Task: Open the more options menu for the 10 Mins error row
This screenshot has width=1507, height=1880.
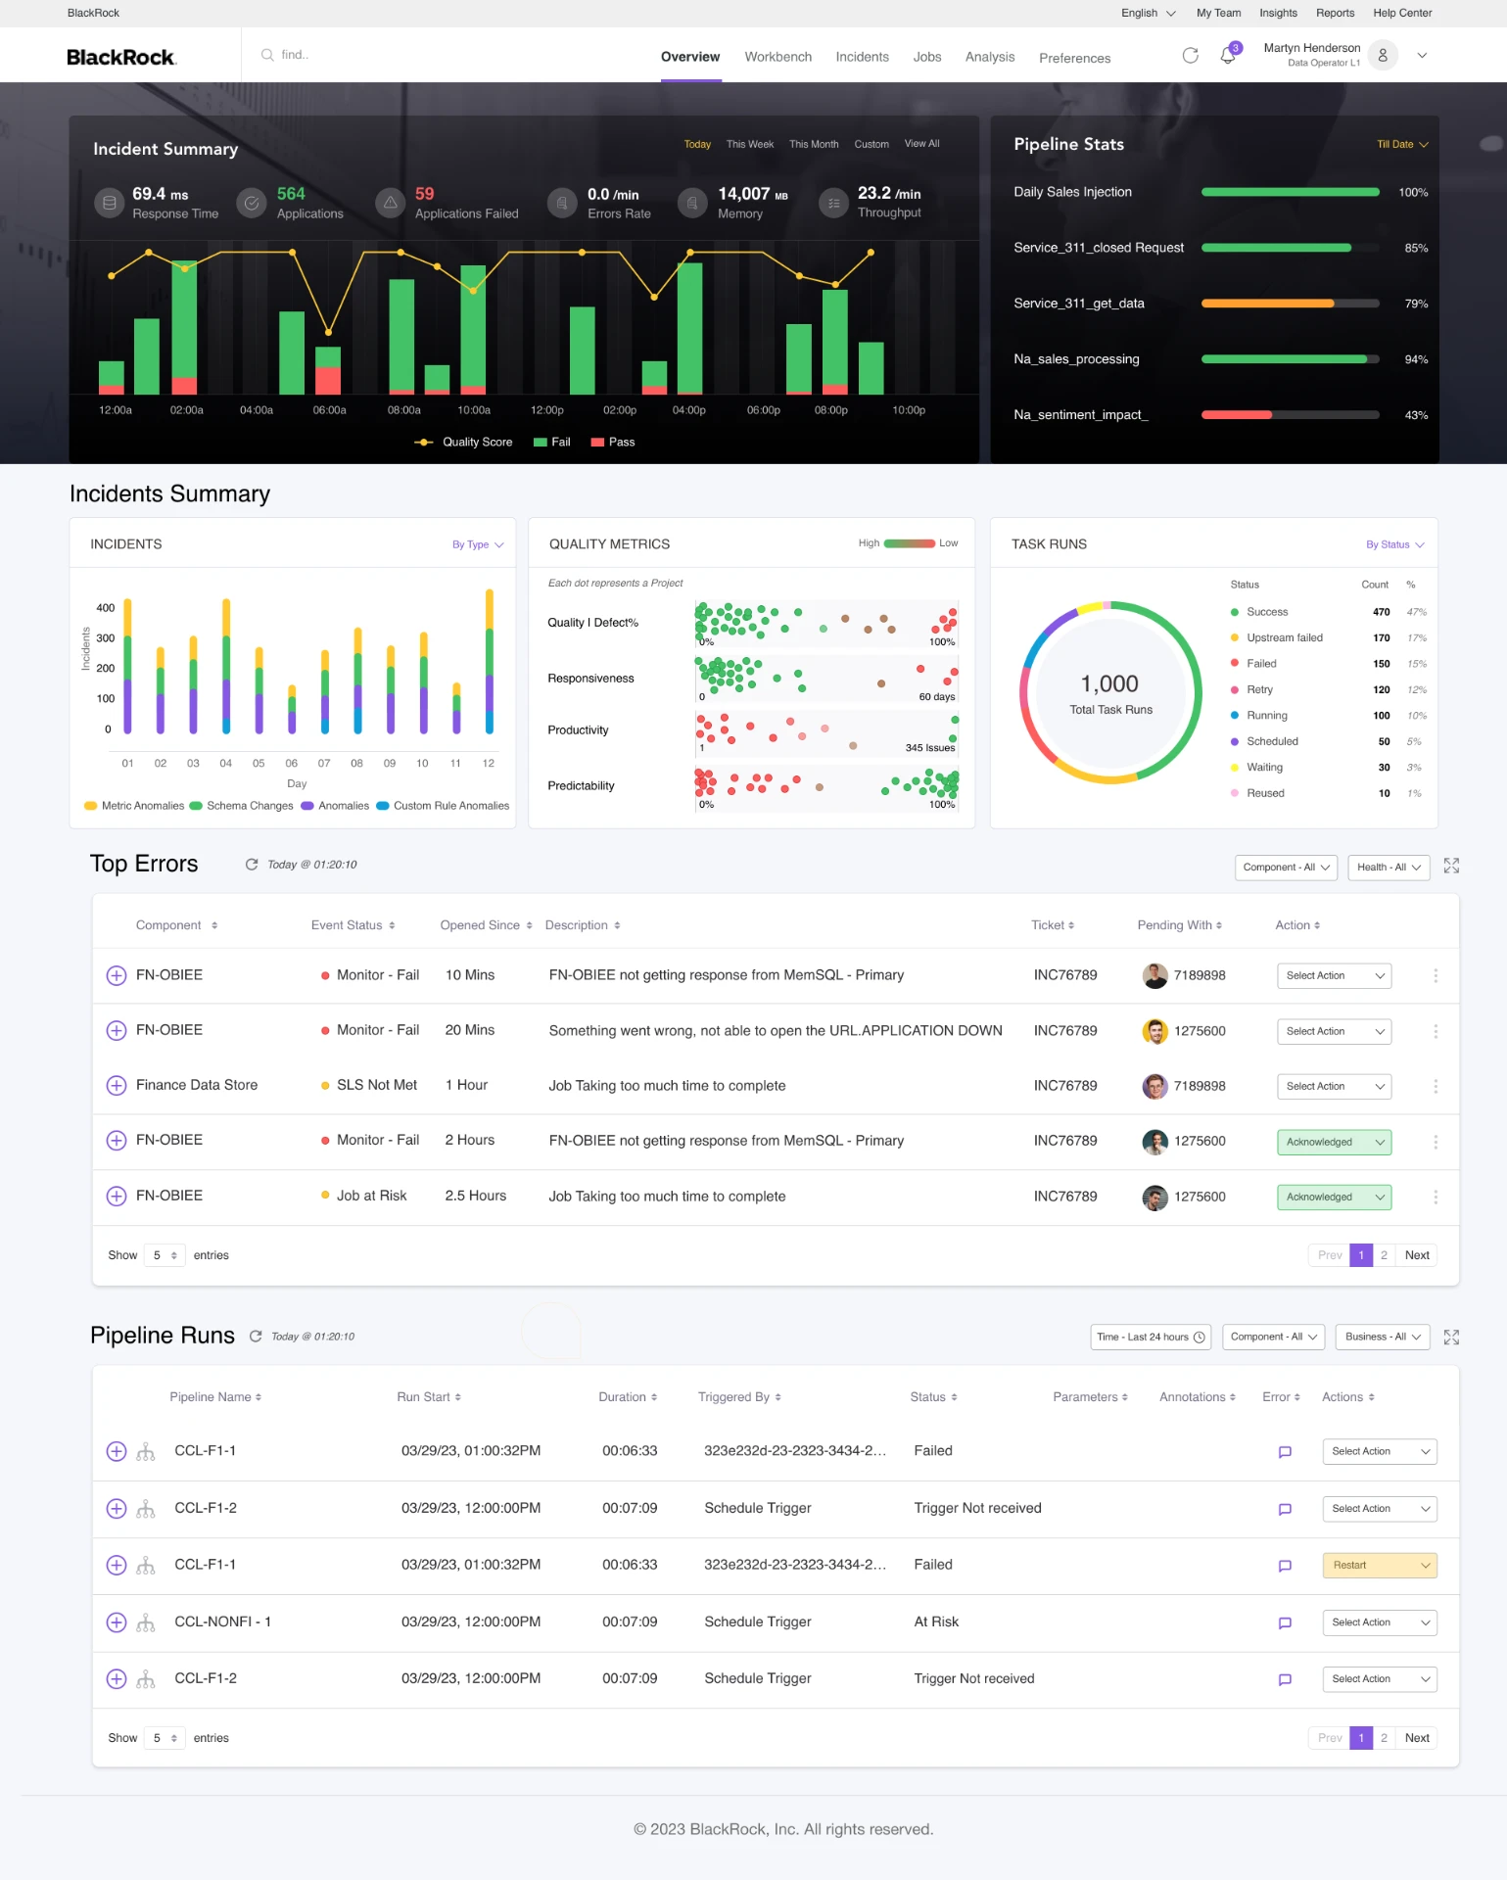Action: tap(1436, 976)
